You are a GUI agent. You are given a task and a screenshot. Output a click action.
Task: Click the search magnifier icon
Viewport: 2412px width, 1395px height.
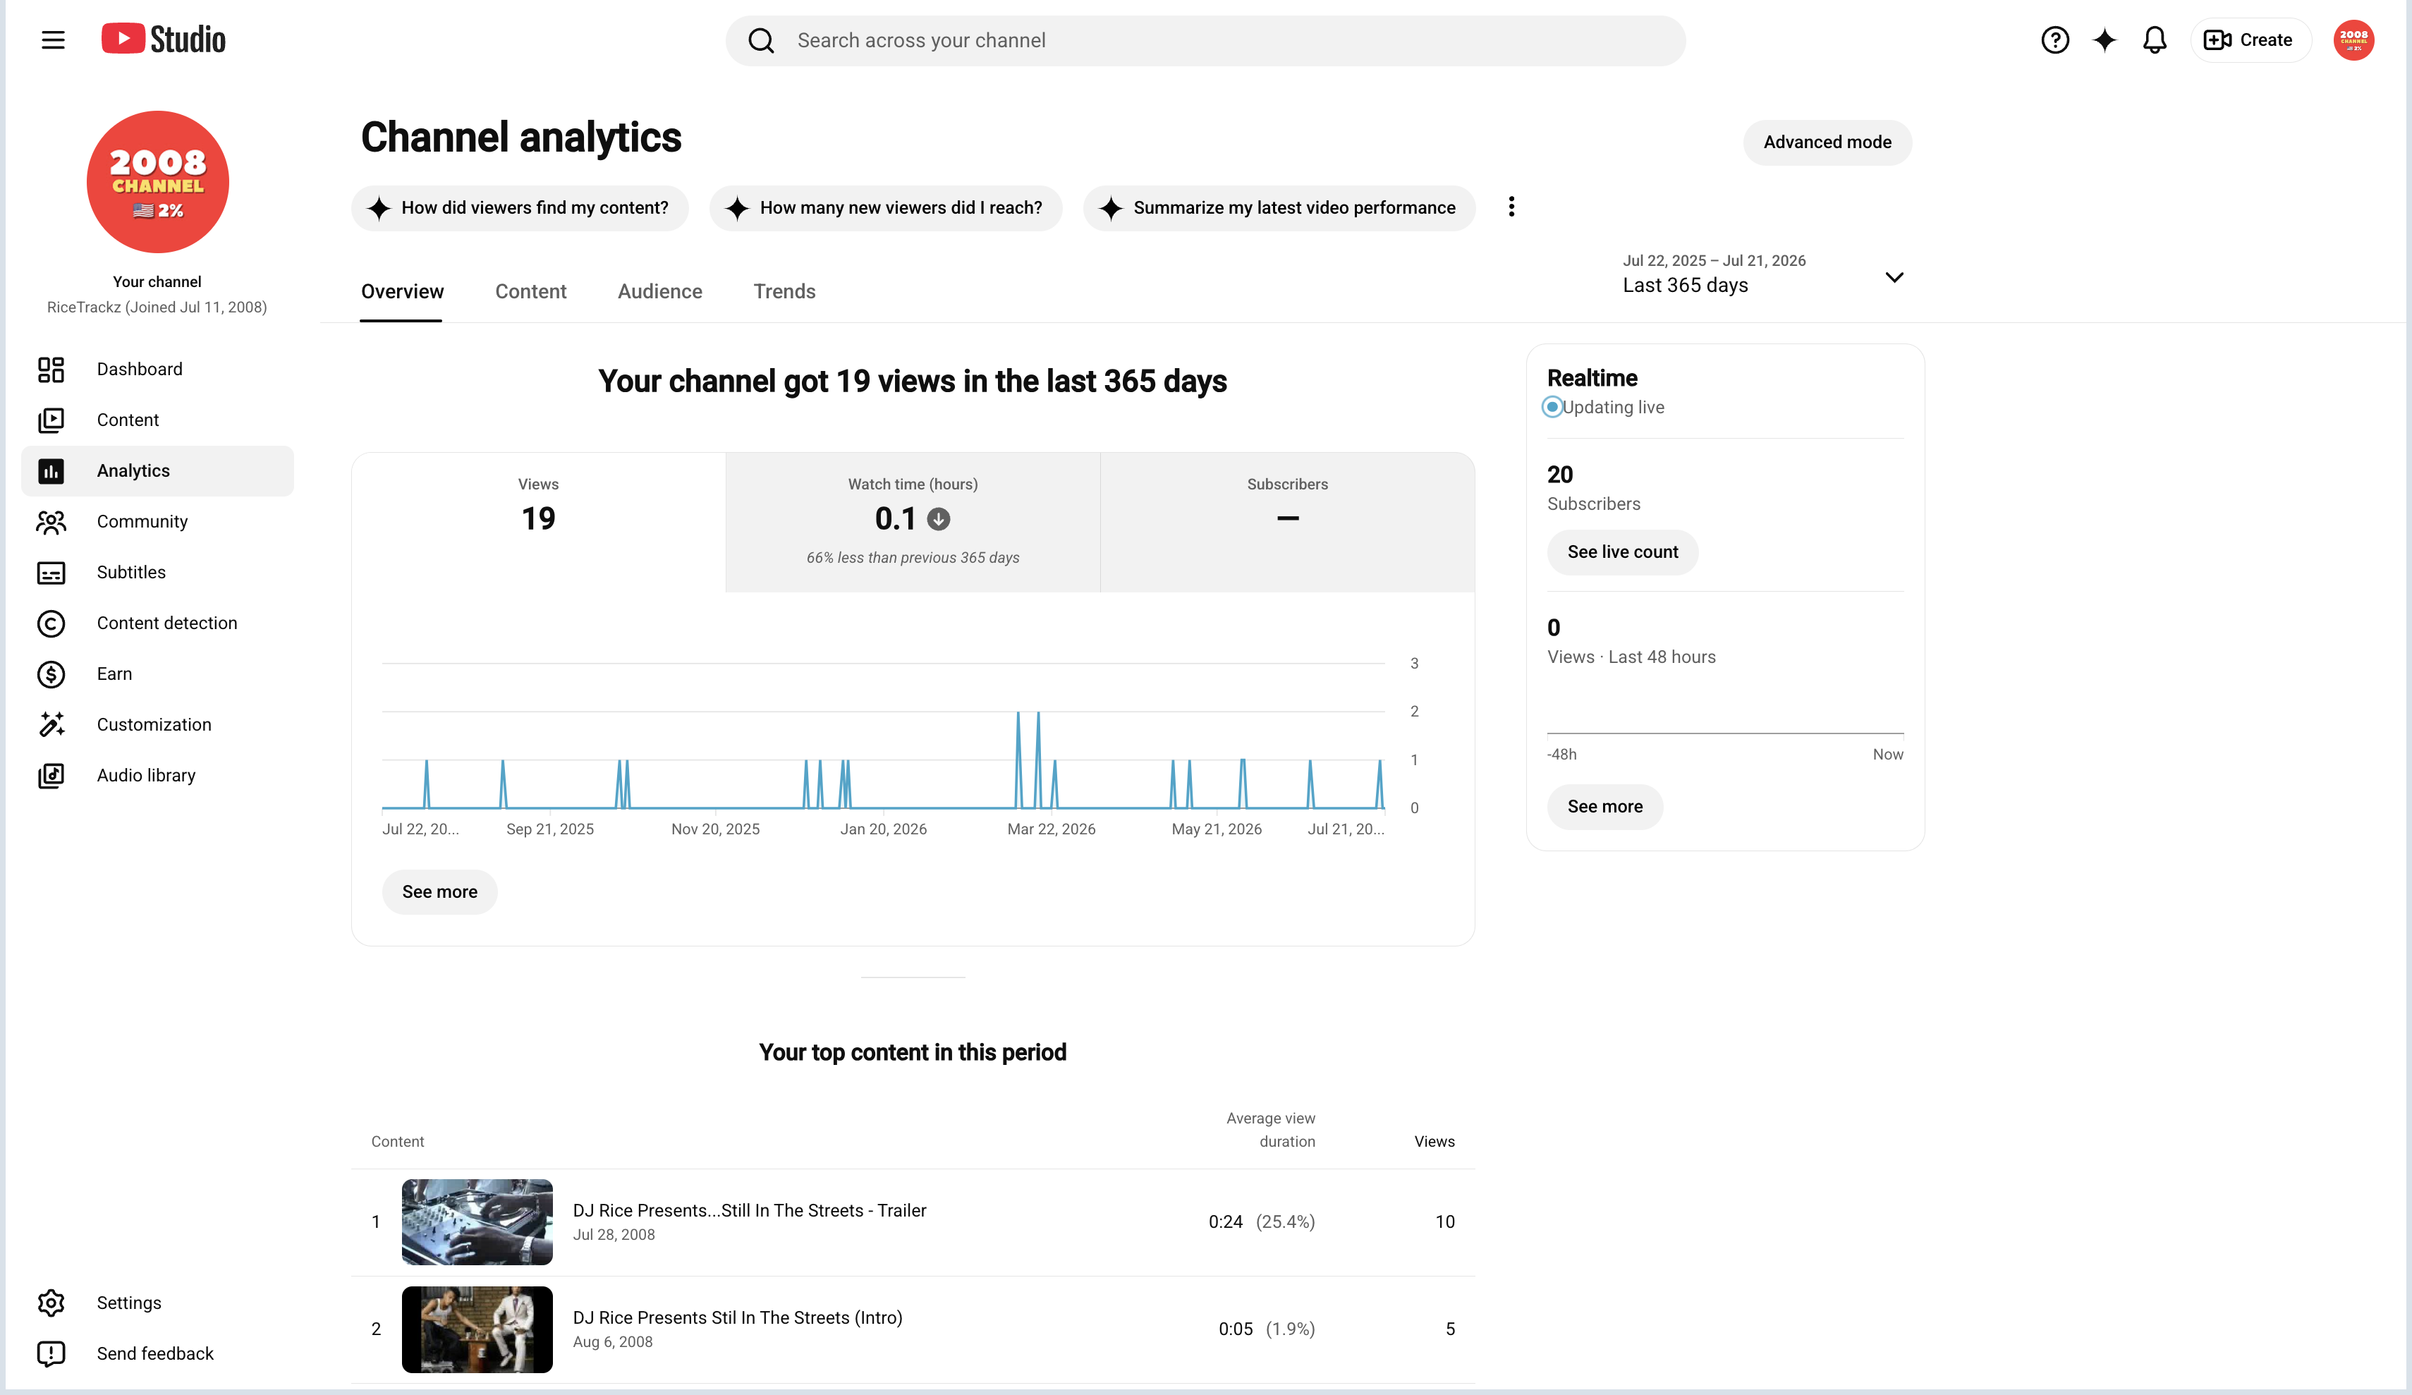click(761, 40)
